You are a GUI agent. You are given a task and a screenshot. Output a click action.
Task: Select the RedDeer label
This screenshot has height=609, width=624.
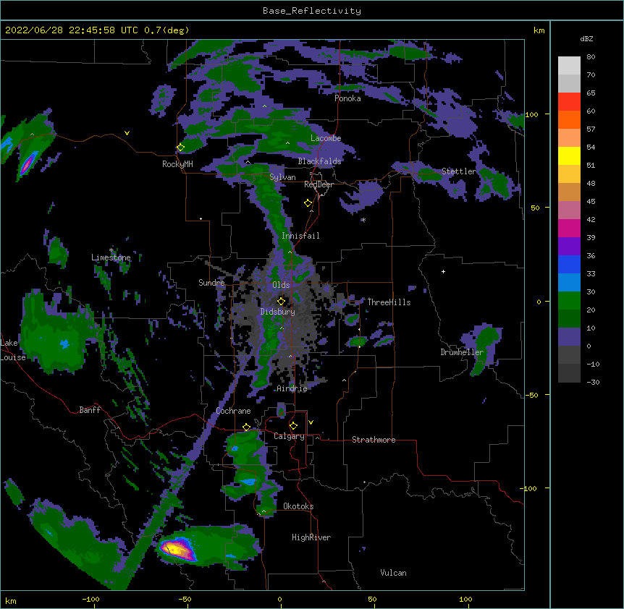click(x=319, y=184)
